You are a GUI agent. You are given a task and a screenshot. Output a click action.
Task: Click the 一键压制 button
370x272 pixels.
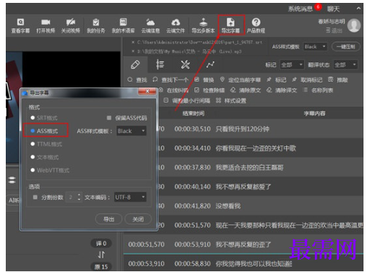pyautogui.click(x=346, y=46)
